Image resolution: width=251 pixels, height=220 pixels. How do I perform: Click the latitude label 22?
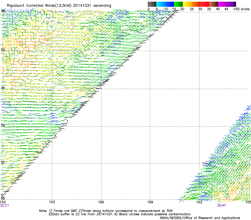tap(3, 162)
